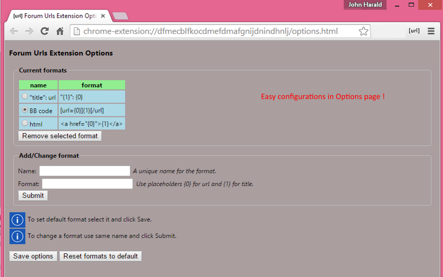
Task: Bookmark the page with the star icon
Action: [x=363, y=31]
